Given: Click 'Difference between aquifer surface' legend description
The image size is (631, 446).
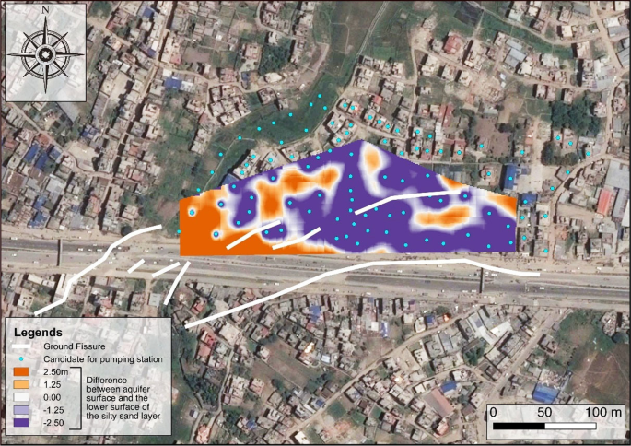Looking at the screenshot, I should (x=123, y=398).
